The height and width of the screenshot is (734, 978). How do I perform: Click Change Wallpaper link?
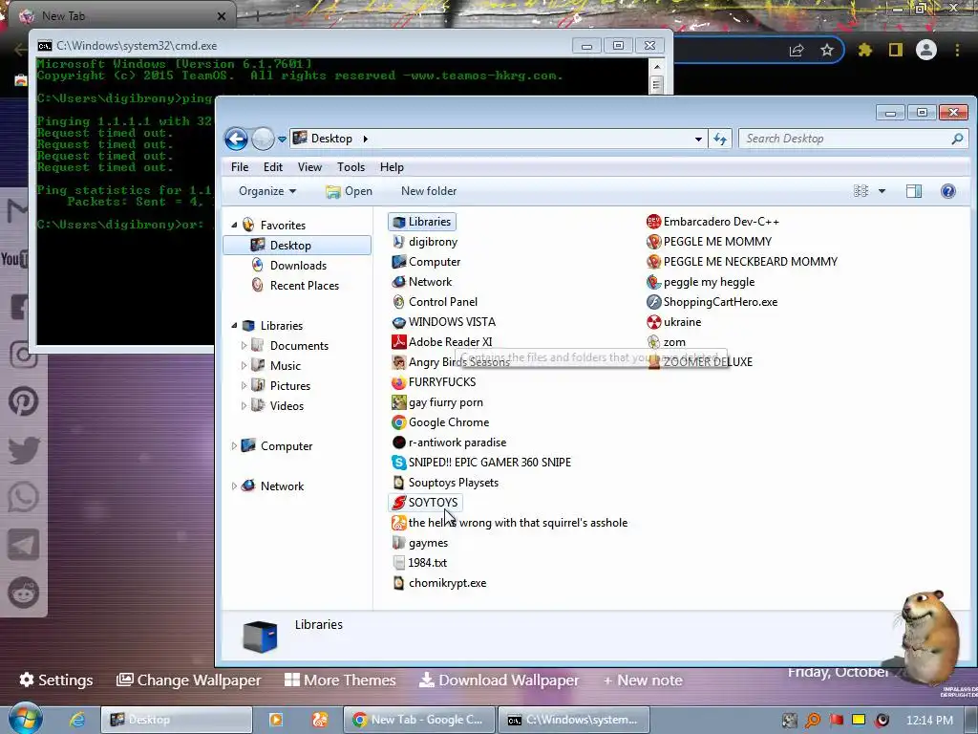189,680
